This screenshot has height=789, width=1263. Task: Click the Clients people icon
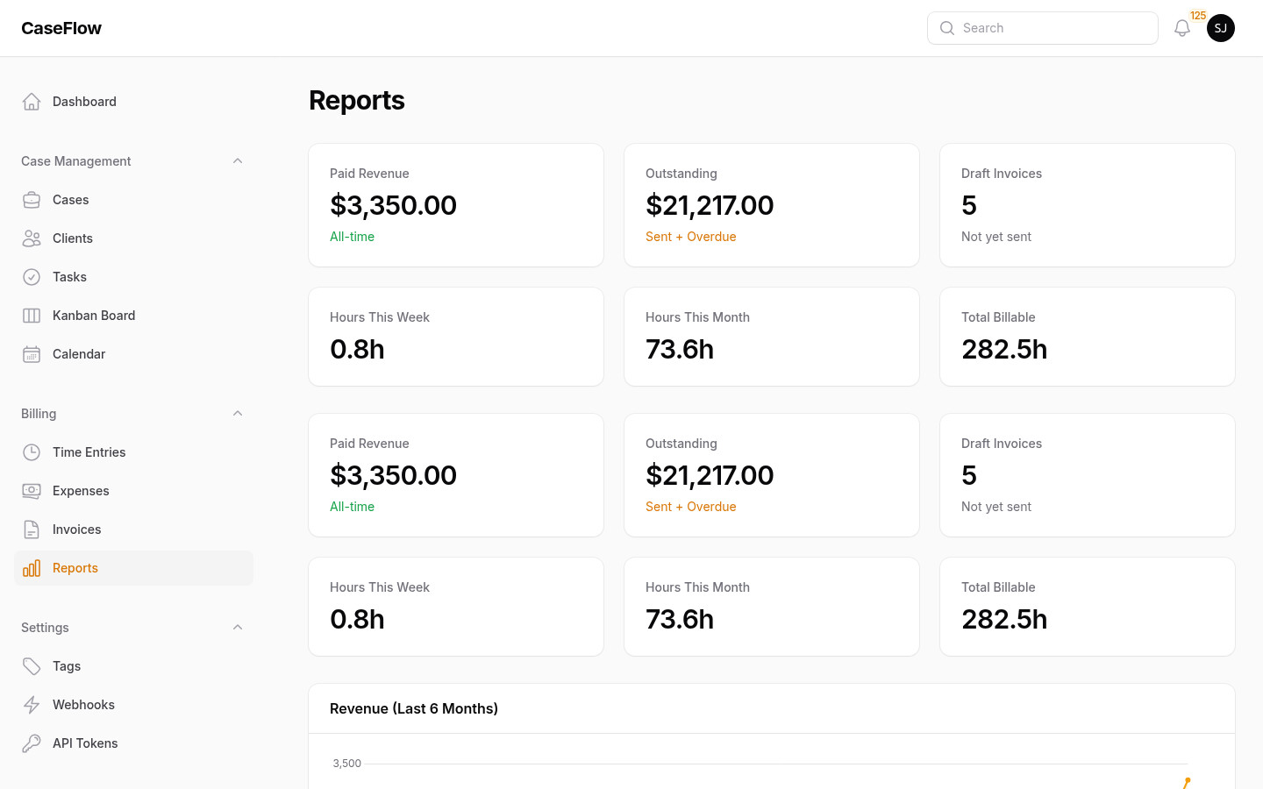[32, 238]
